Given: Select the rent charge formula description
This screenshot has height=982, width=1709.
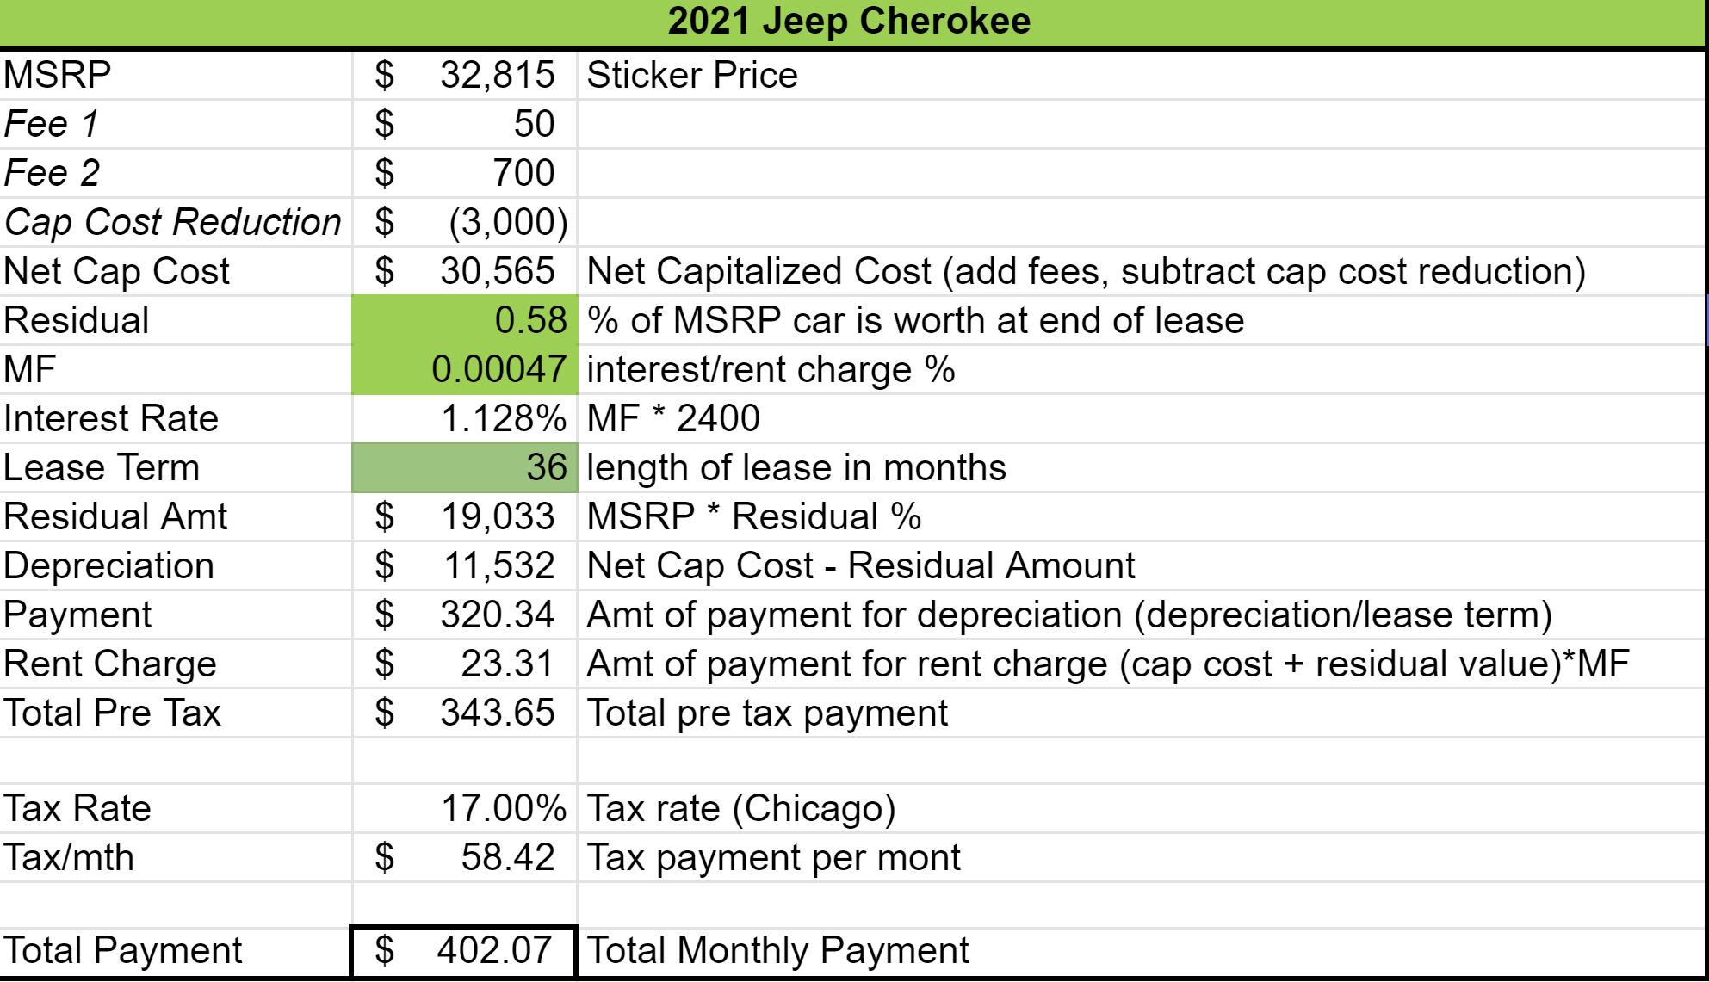Looking at the screenshot, I should 1141,664.
